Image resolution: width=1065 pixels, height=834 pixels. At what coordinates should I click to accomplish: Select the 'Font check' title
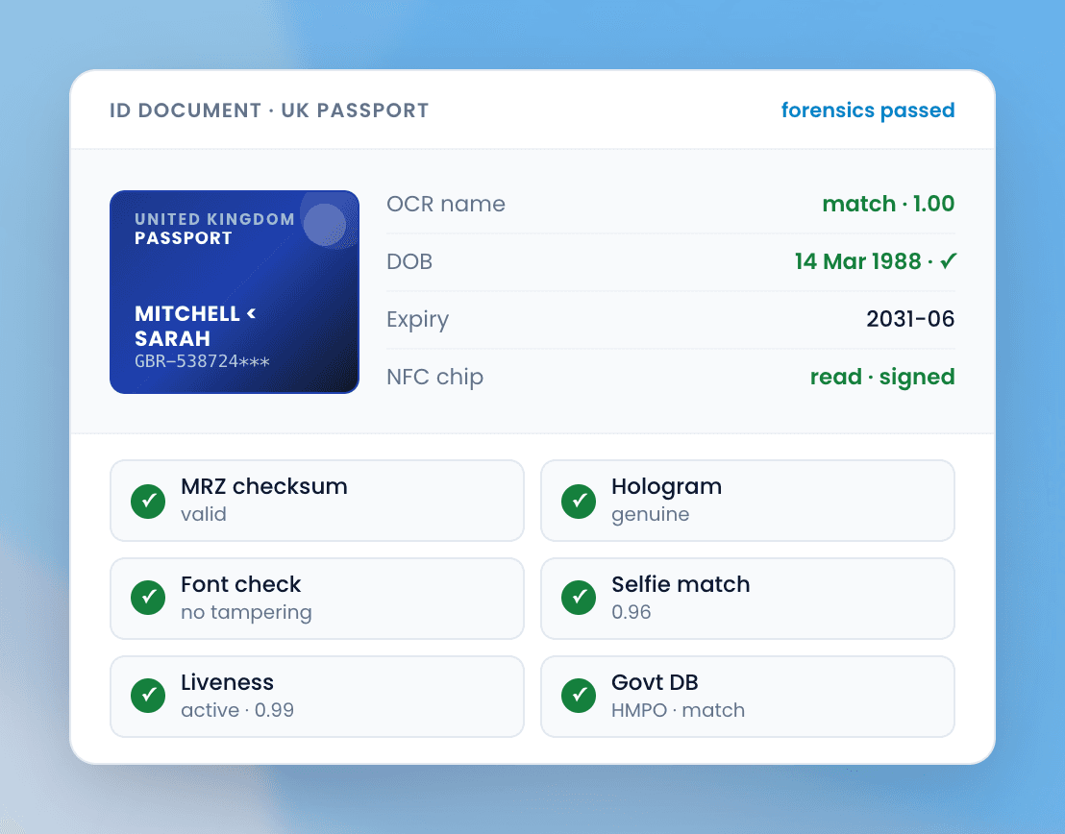click(x=240, y=584)
